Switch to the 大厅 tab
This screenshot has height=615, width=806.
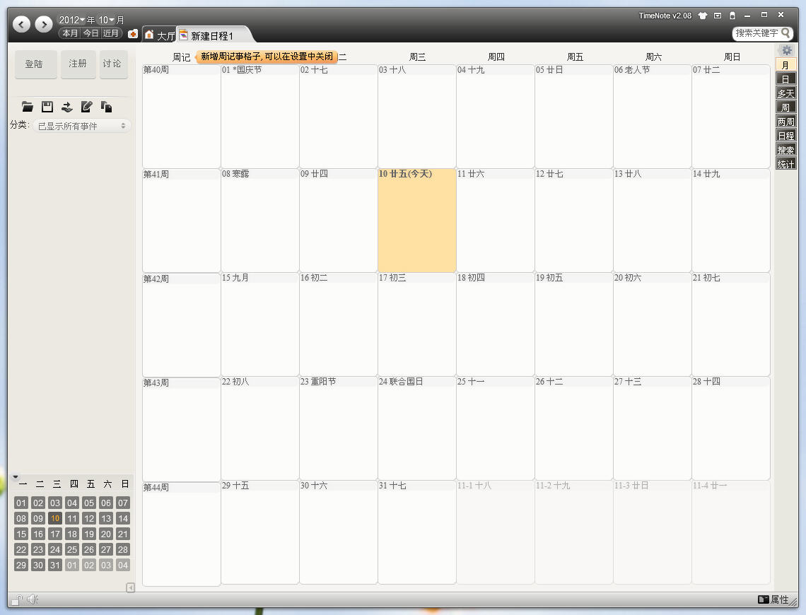(x=159, y=35)
